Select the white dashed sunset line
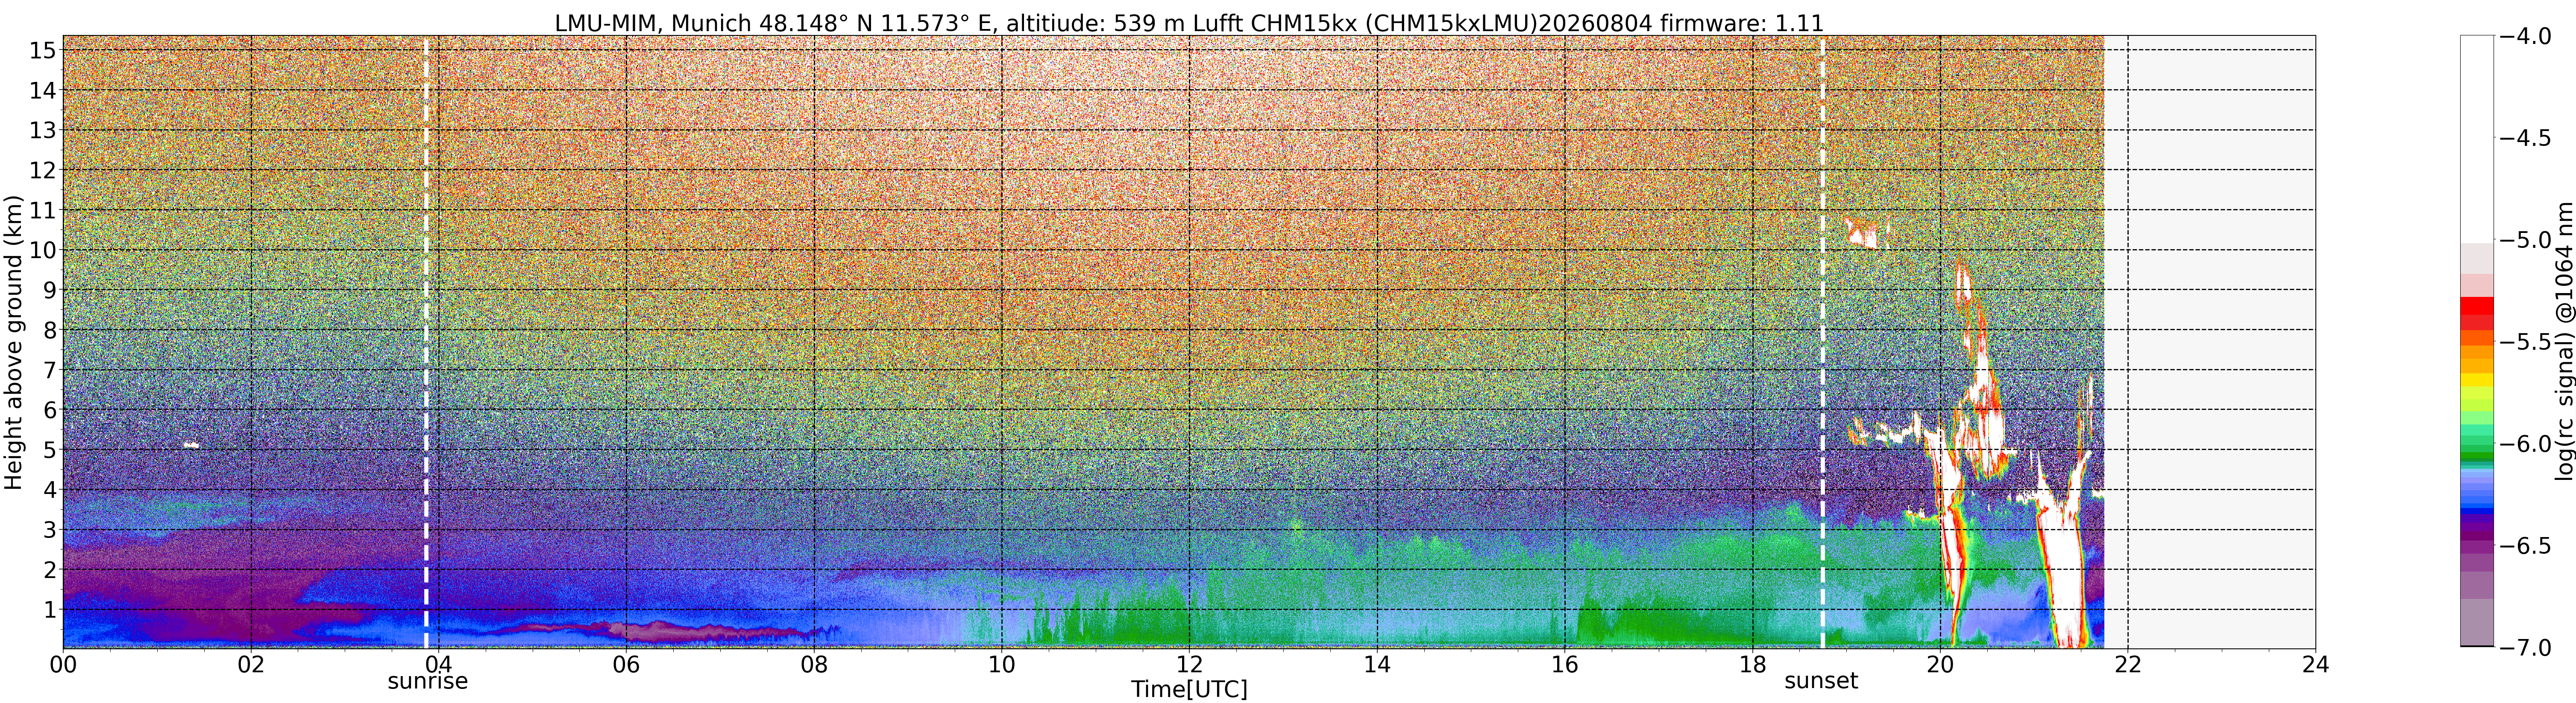The image size is (2576, 703). point(1822,343)
